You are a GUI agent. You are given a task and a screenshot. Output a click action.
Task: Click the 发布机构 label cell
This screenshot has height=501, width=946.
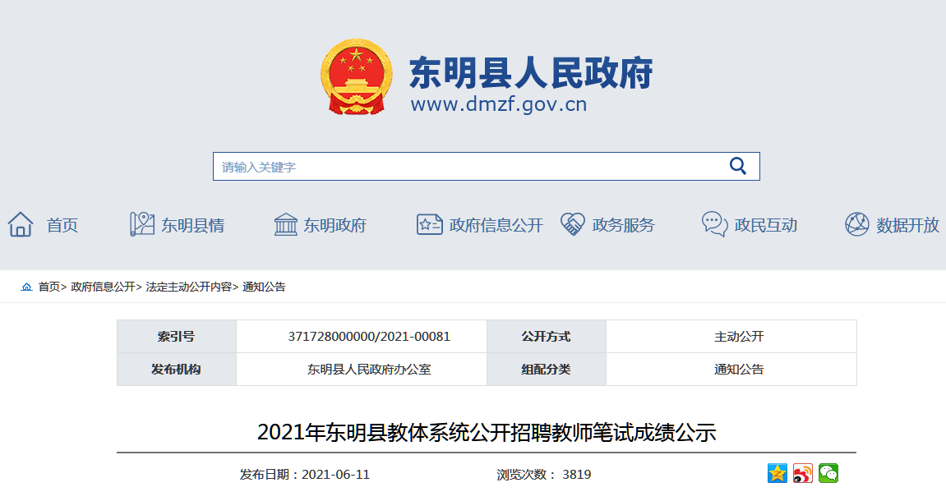[x=176, y=369]
